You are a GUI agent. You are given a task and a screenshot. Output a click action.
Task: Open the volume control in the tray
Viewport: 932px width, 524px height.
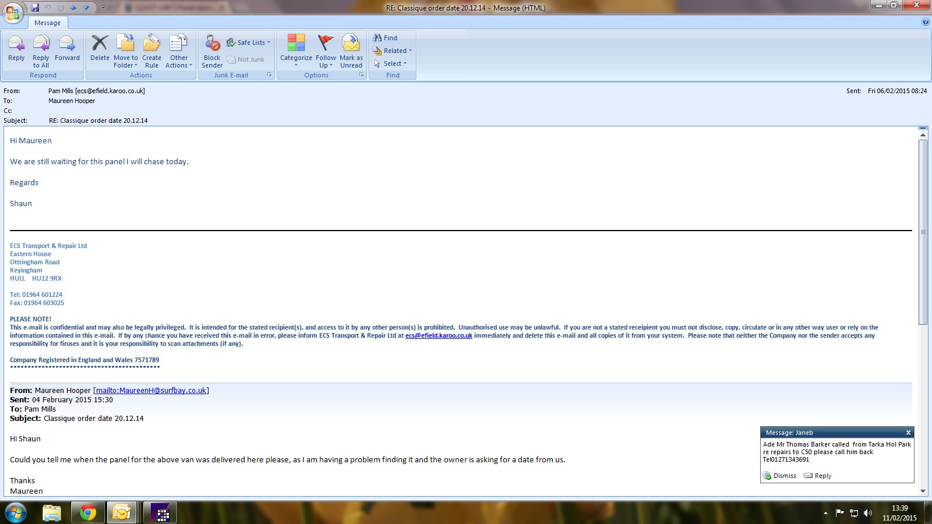coord(868,513)
